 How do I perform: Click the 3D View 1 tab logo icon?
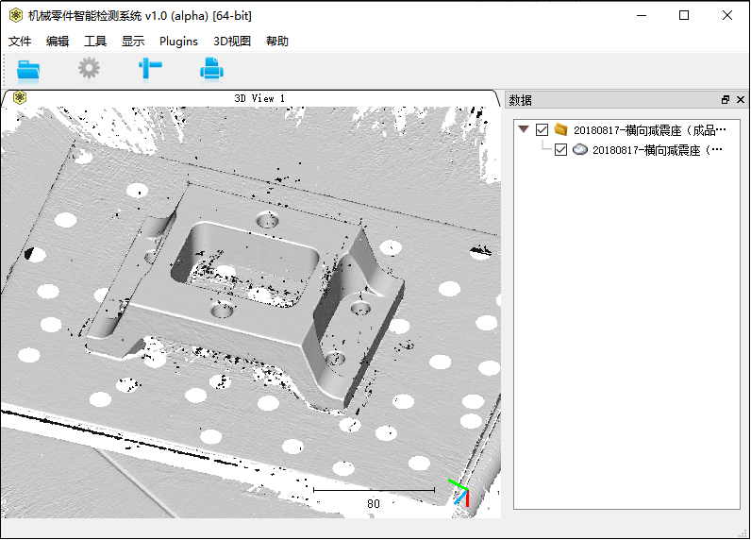tap(20, 98)
